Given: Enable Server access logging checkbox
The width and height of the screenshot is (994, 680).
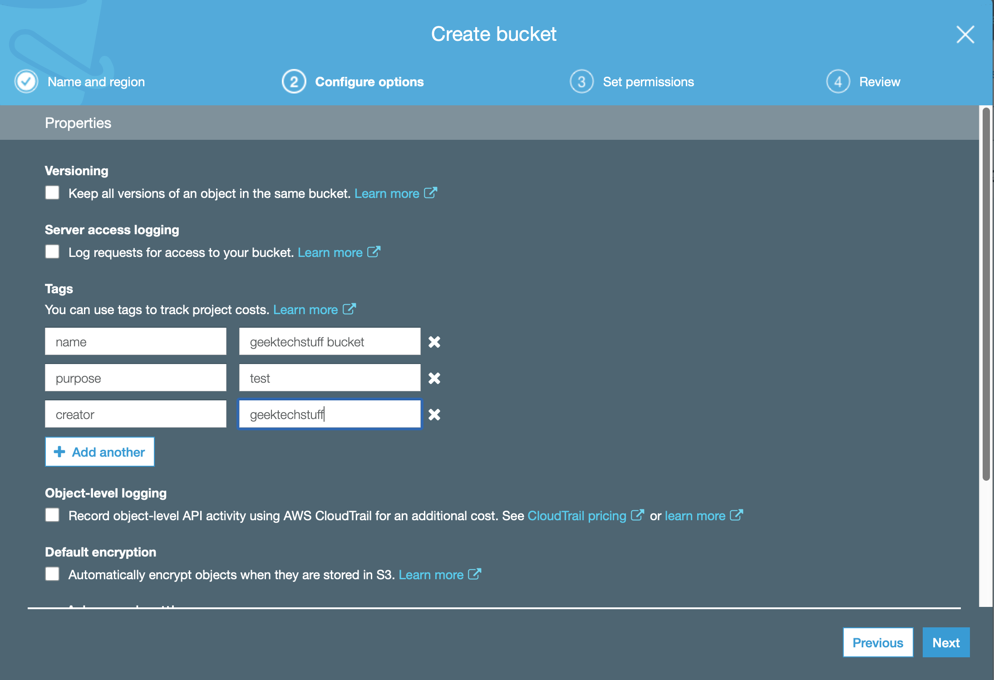Looking at the screenshot, I should coord(52,251).
